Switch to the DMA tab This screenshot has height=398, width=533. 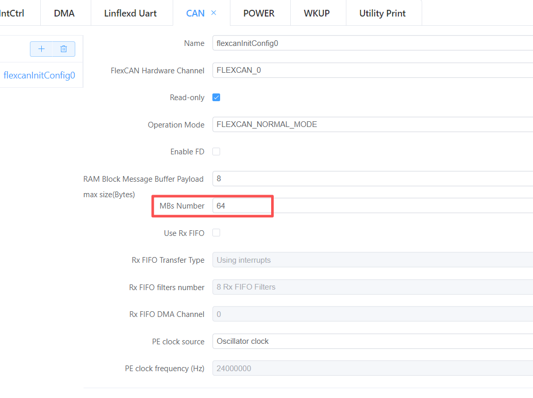click(64, 13)
